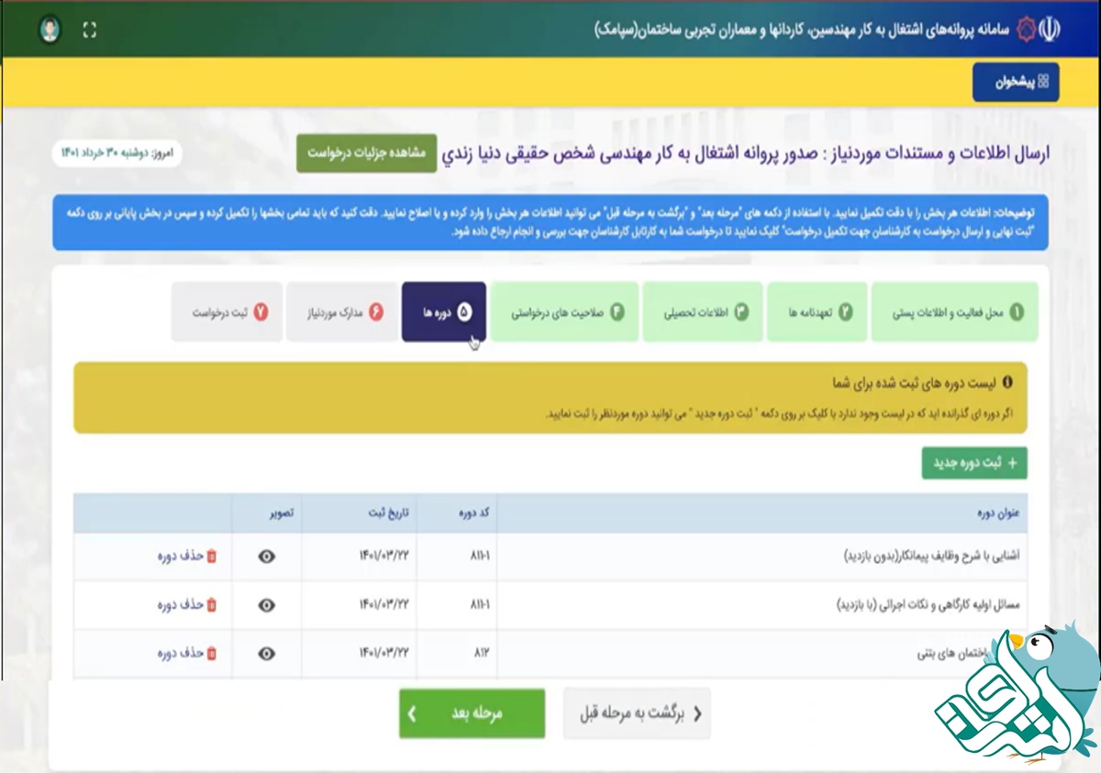Go to step 1 محل فعالیت و اطلاعات پستی
This screenshot has height=773, width=1101.
(x=954, y=313)
